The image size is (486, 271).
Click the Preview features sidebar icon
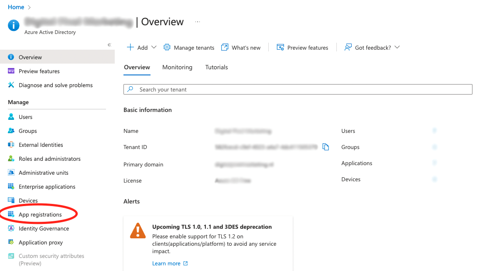[x=11, y=71]
